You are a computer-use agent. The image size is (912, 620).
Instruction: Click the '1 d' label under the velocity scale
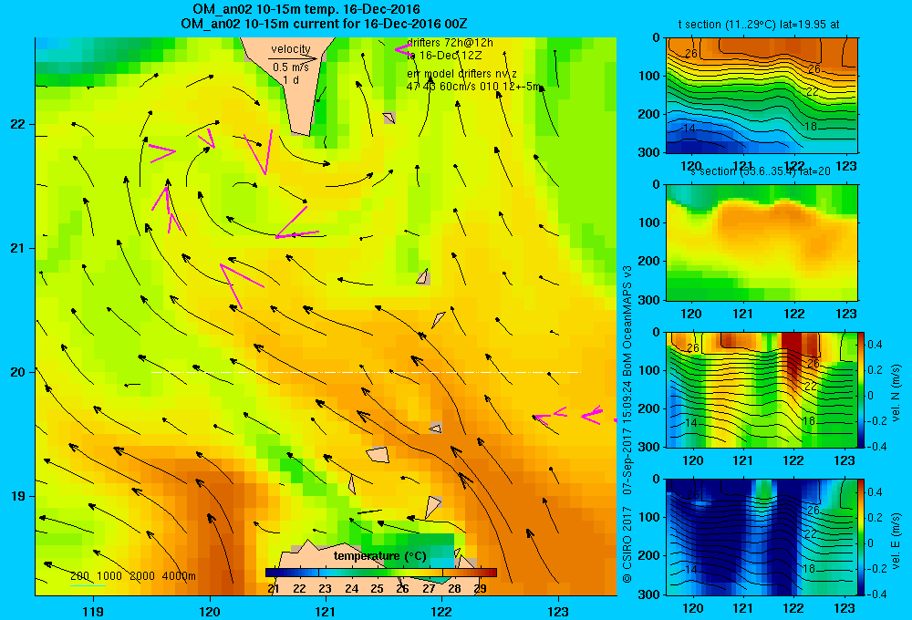[291, 80]
